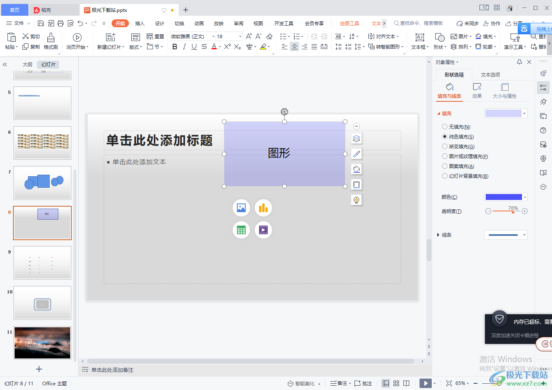The image size is (552, 390).
Task: Select slide 7 thumbnail
Action: point(43,183)
